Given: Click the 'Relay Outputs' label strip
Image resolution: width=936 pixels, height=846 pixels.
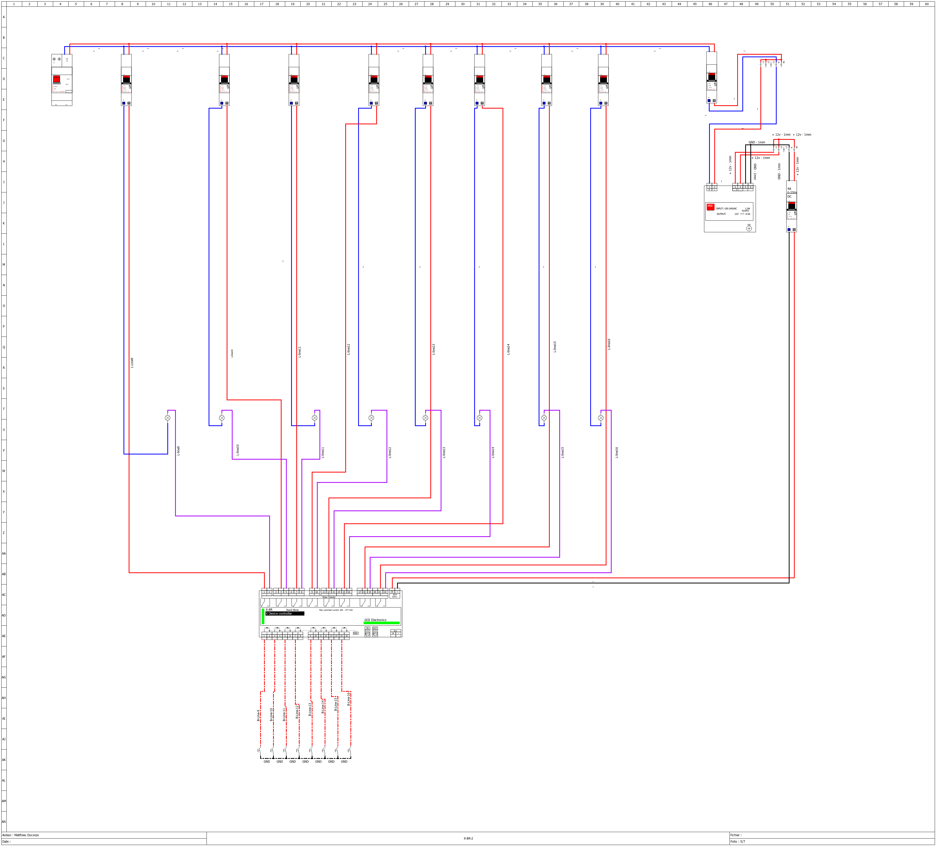Looking at the screenshot, I should point(329,597).
